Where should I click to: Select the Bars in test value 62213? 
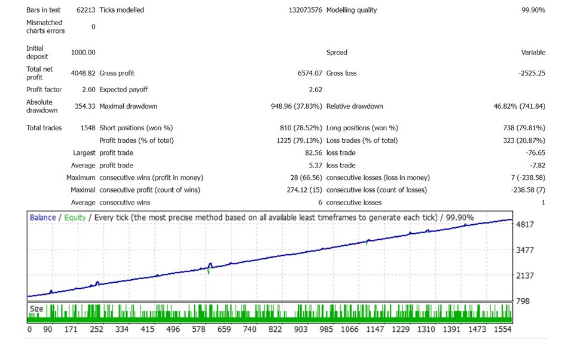tap(86, 10)
